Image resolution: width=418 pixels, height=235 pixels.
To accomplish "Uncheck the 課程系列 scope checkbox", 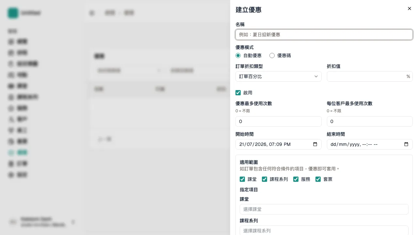I will pos(265,179).
